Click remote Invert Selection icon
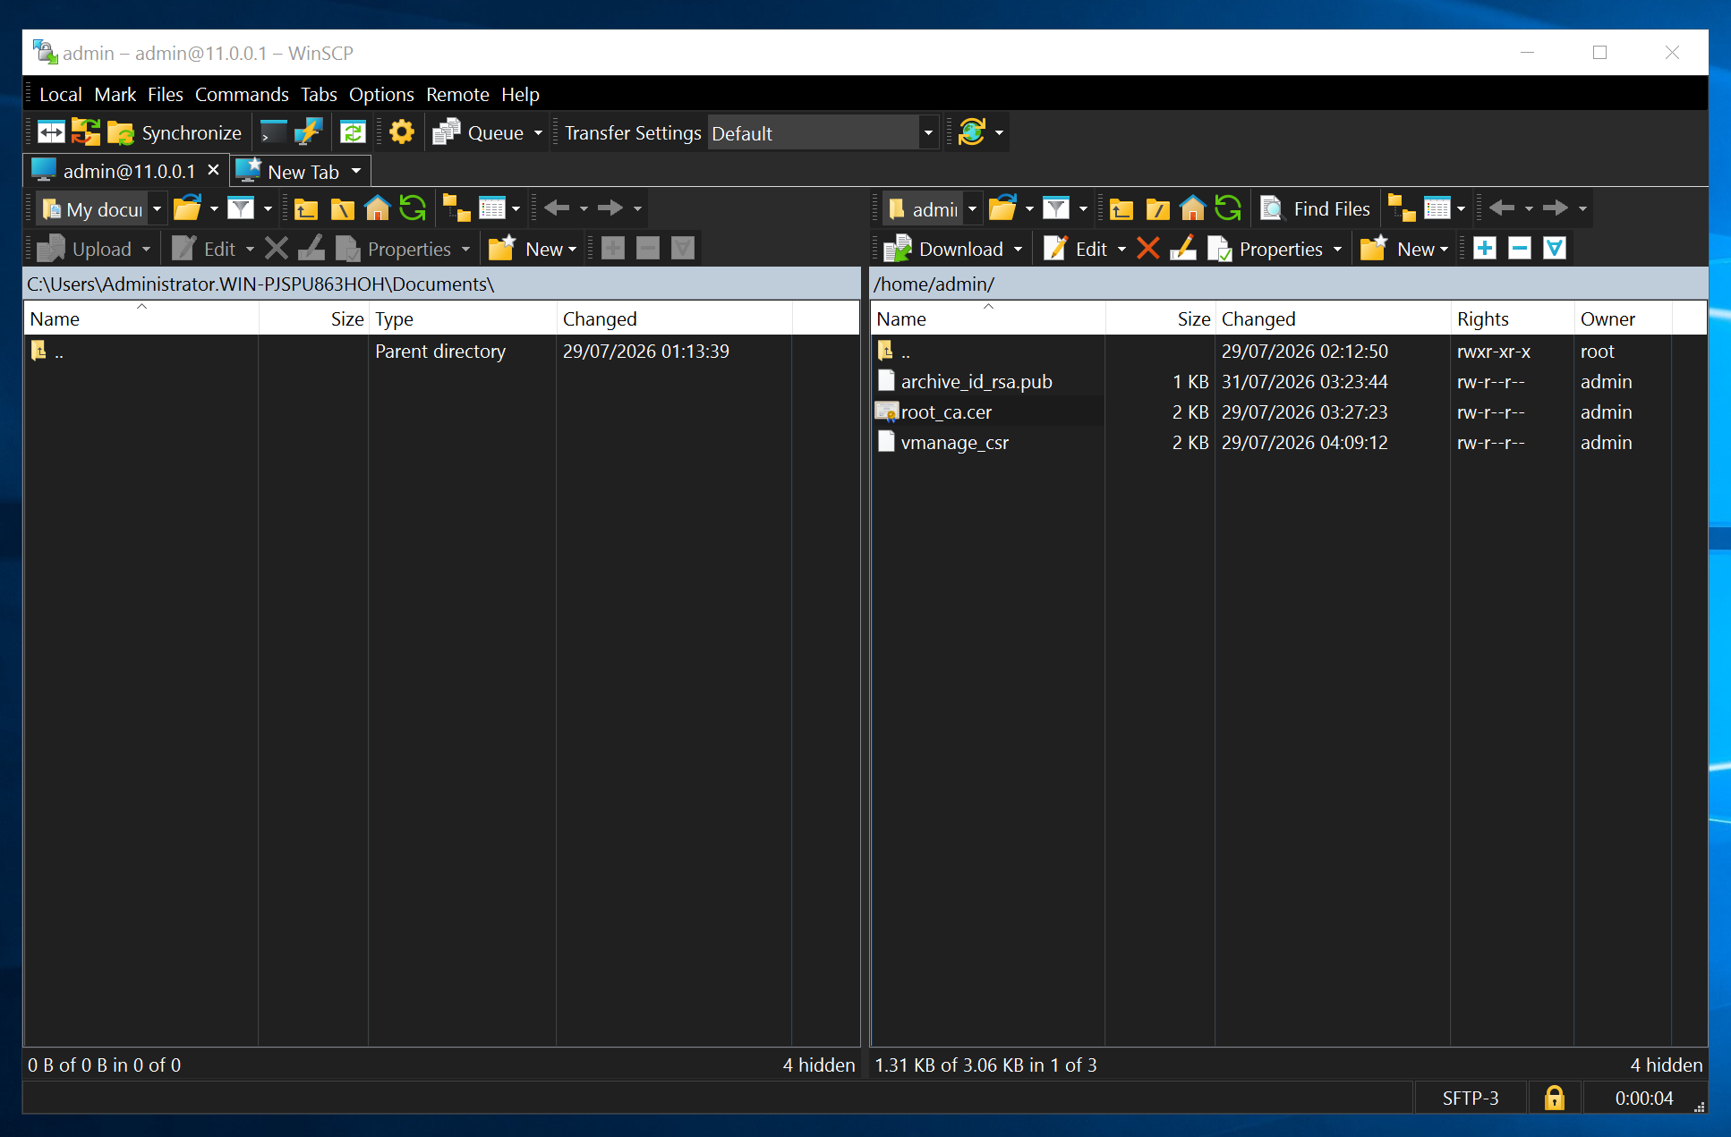This screenshot has height=1137, width=1731. (x=1555, y=248)
